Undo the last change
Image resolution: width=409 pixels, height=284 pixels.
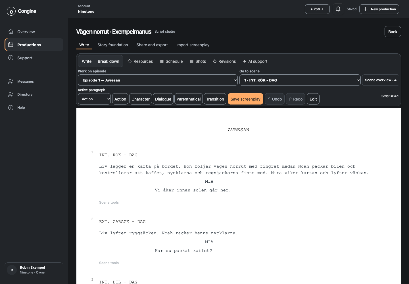click(x=275, y=99)
